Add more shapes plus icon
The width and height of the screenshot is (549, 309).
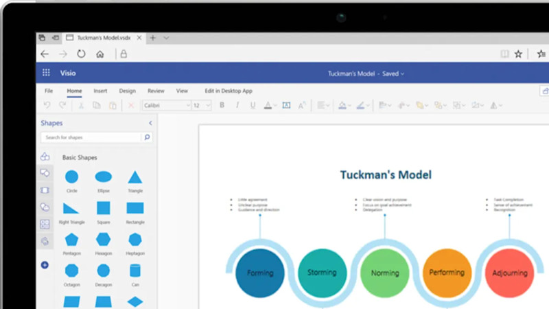click(45, 265)
